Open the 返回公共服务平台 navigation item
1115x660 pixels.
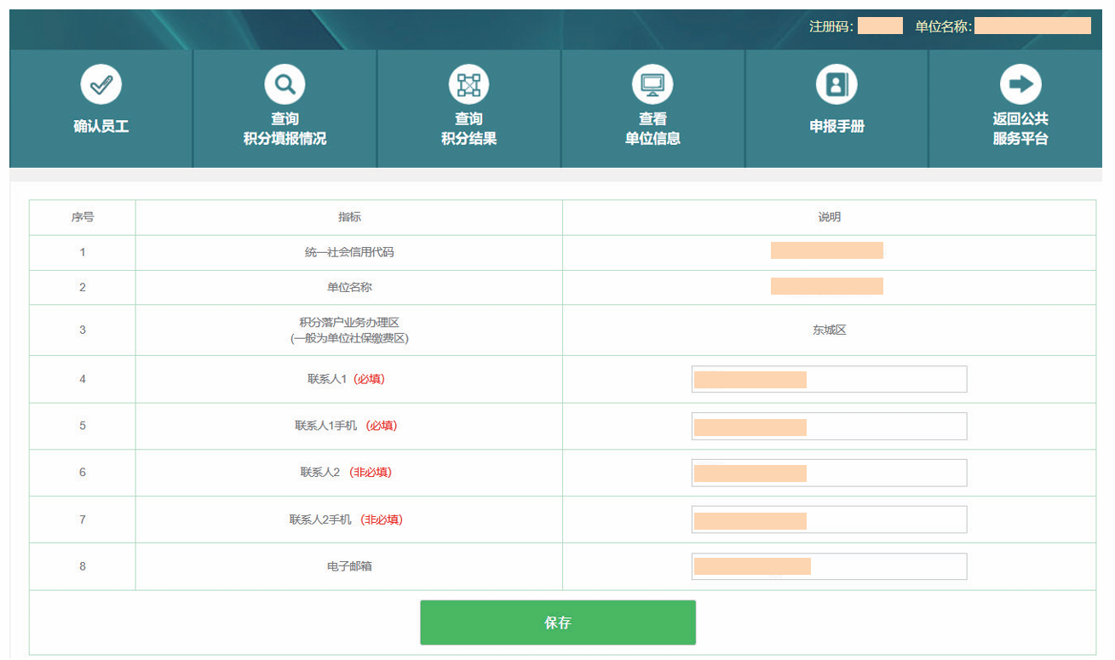click(1019, 109)
